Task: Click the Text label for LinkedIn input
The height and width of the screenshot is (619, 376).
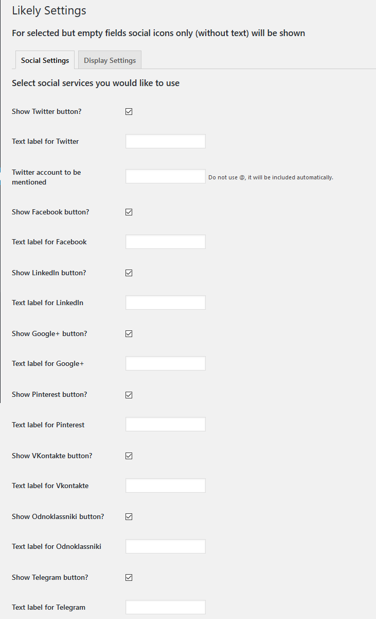Action: (166, 303)
